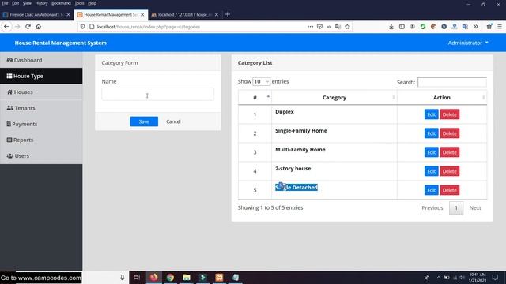Image resolution: width=506 pixels, height=284 pixels.
Task: Delete the Duplex category
Action: (450, 114)
